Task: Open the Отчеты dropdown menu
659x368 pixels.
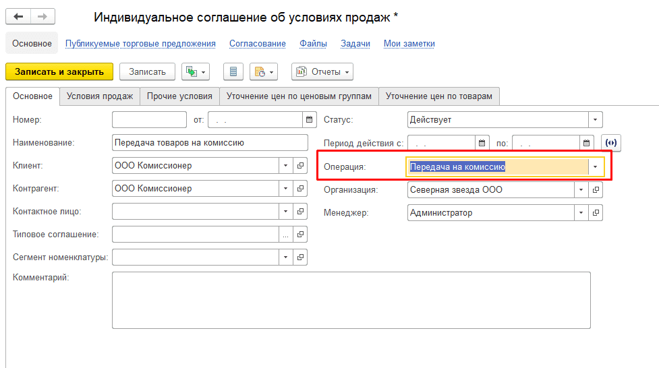Action: point(322,71)
